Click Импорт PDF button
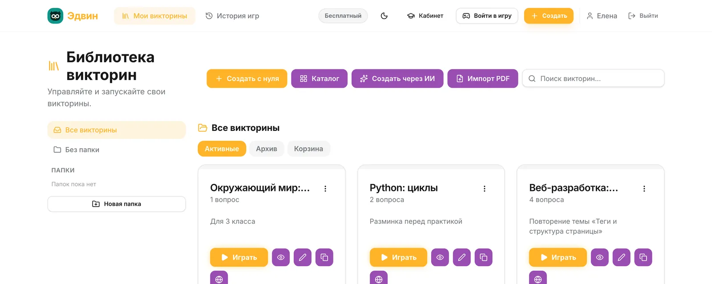The image size is (712, 284). point(483,78)
